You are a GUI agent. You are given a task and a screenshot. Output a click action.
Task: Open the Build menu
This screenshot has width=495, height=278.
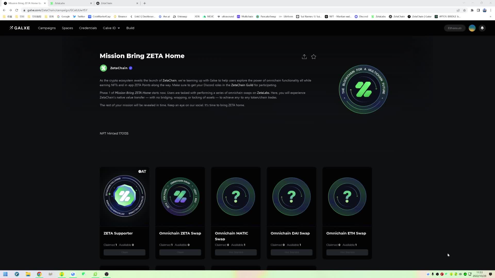coord(130,28)
